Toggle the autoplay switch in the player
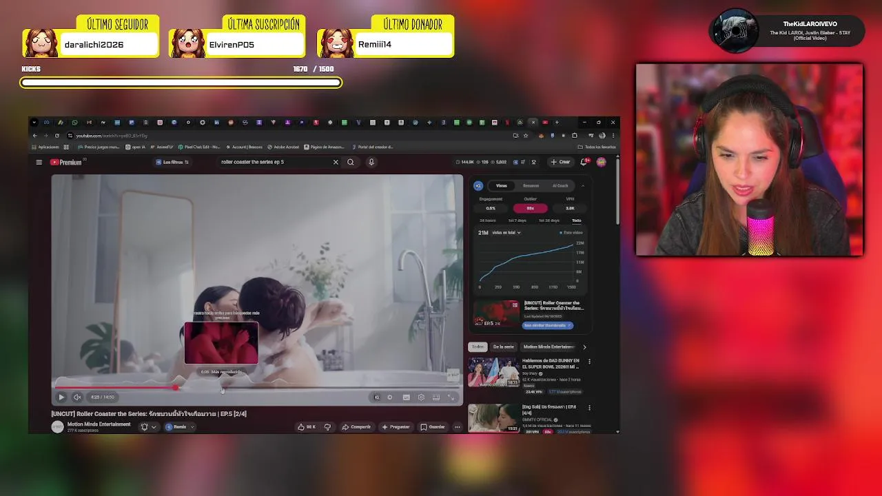882x496 pixels. point(390,397)
